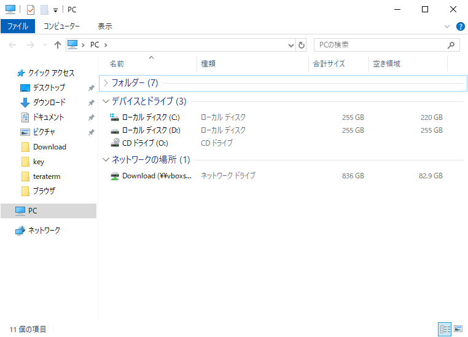Open the Customize Quick Access Toolbar dropdown
Image resolution: width=468 pixels, height=337 pixels.
click(x=55, y=10)
